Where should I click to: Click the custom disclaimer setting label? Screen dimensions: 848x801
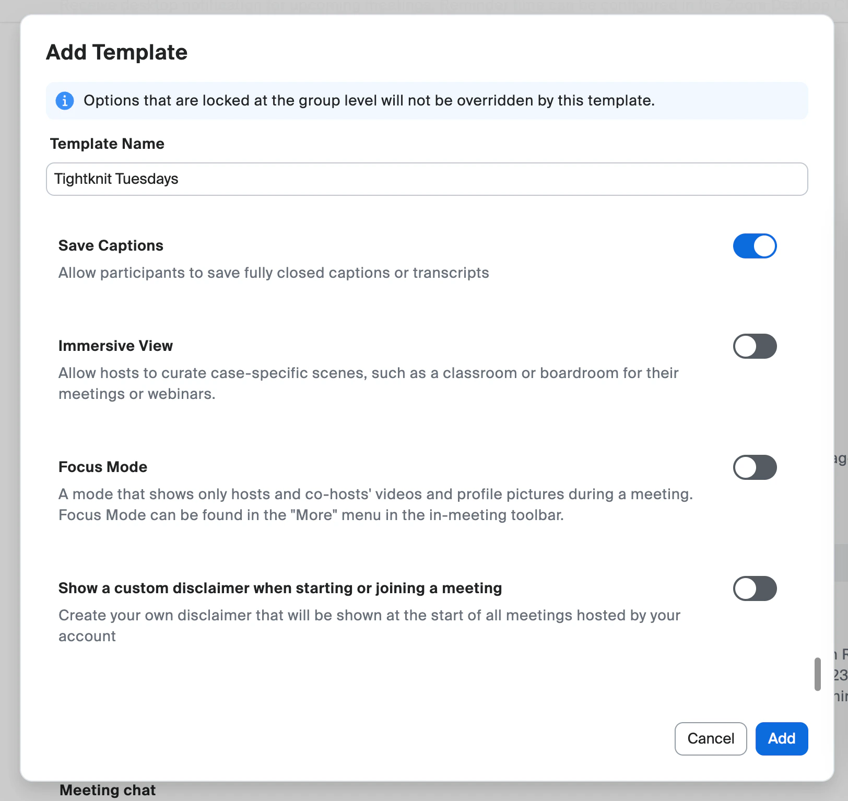pyautogui.click(x=280, y=588)
